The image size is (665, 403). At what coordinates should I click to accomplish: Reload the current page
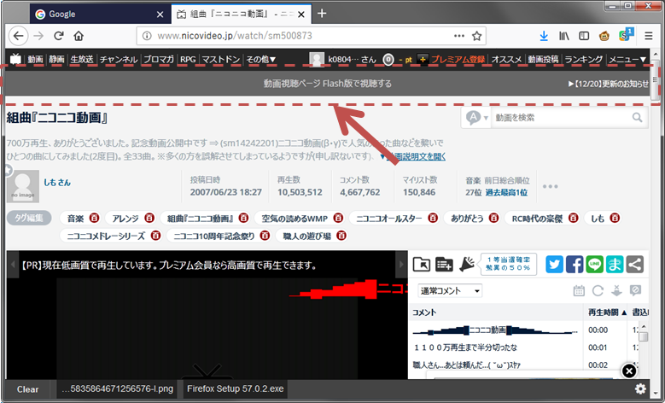pos(59,36)
